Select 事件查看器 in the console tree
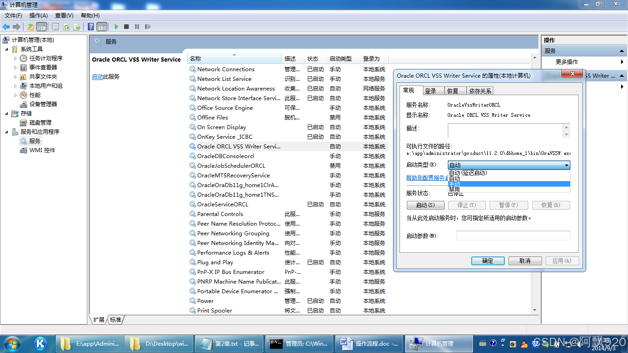 pos(43,68)
